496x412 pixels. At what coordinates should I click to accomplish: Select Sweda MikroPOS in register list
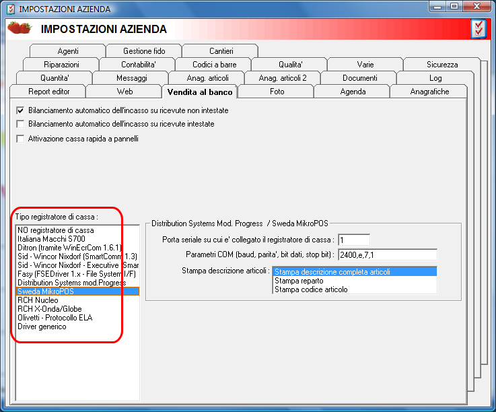[x=77, y=291]
